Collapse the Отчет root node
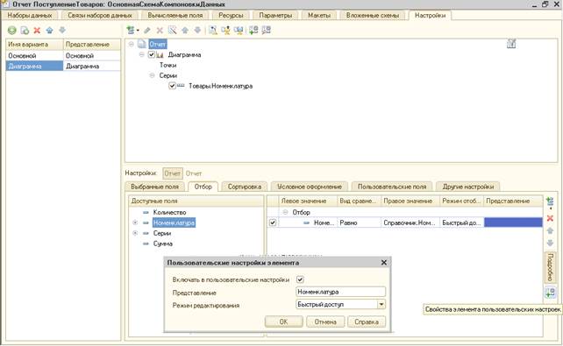The width and height of the screenshot is (563, 346). 131,44
